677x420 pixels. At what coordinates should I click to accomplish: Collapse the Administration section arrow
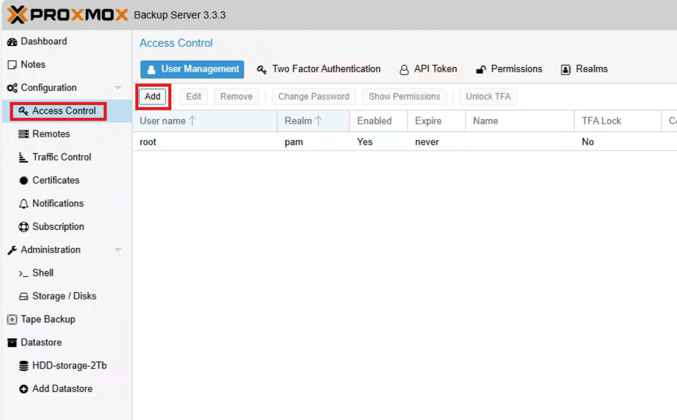118,250
